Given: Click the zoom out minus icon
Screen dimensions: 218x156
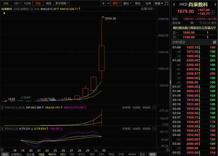Looking at the screenshot, I should pos(108,3).
